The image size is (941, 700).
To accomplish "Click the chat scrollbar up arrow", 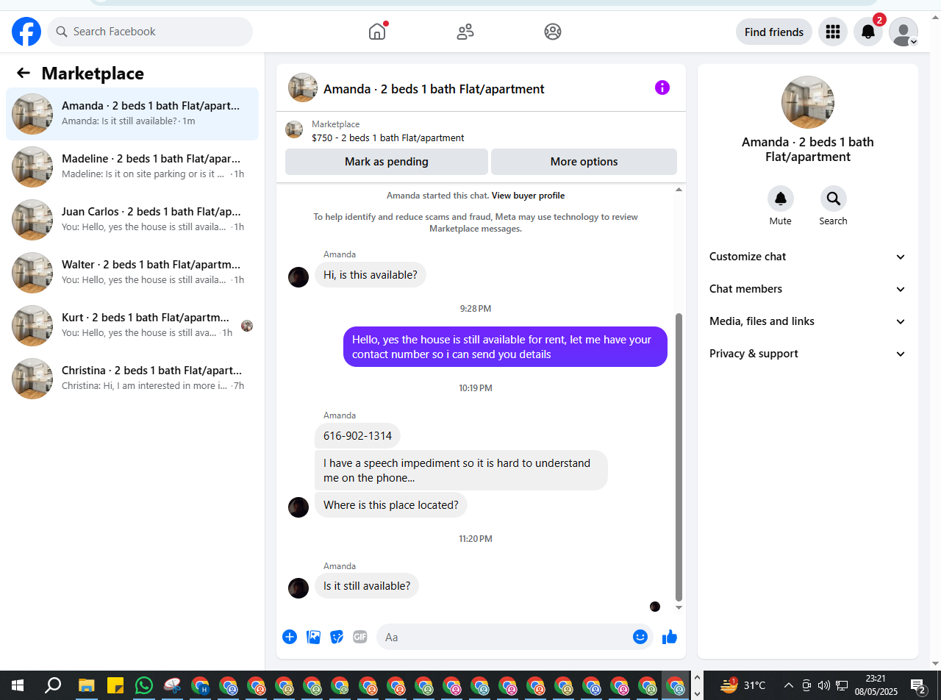I will [x=679, y=190].
